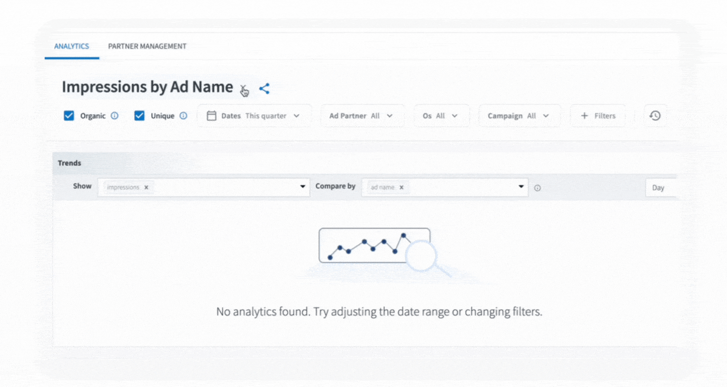Open the history clock icon
The width and height of the screenshot is (727, 387).
tap(655, 116)
